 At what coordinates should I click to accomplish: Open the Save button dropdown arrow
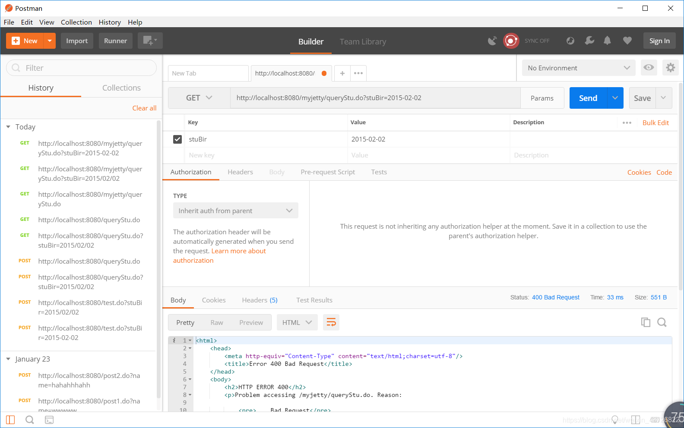[x=664, y=98]
